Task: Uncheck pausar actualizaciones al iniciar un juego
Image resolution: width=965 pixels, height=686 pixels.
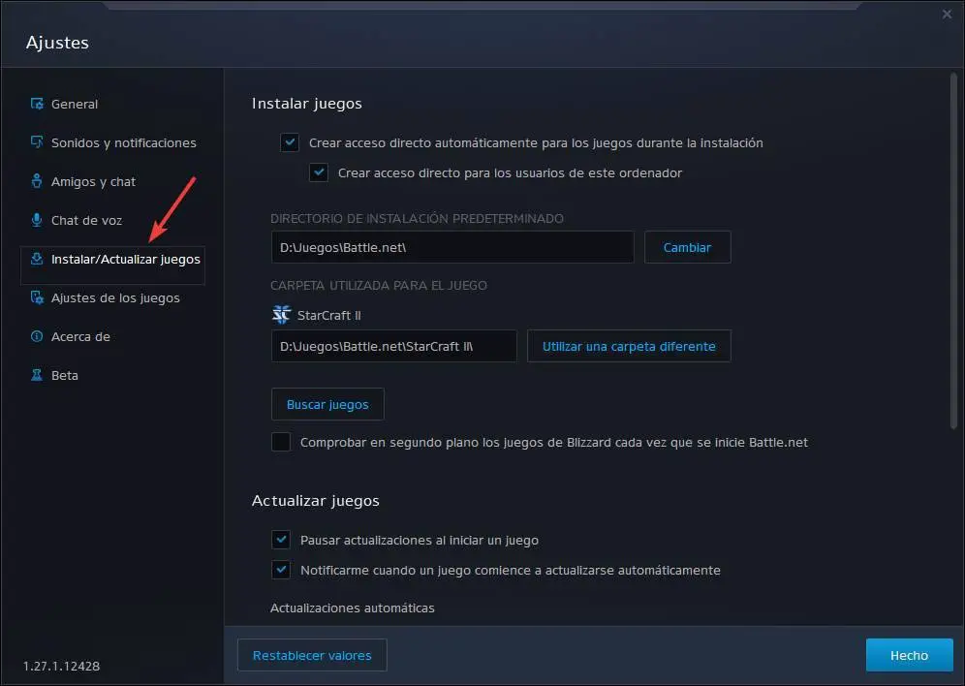Action: (281, 540)
